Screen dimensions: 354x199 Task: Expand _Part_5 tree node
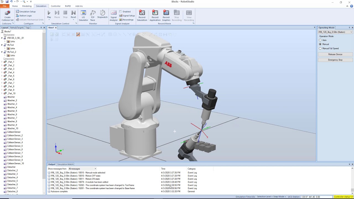2,76
